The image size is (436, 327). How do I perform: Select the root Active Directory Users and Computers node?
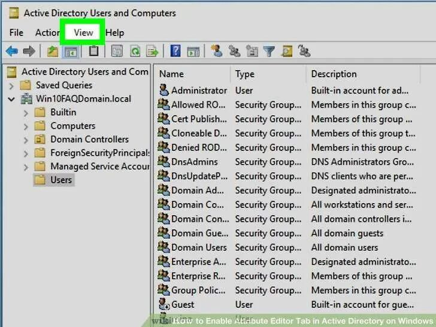(85, 72)
